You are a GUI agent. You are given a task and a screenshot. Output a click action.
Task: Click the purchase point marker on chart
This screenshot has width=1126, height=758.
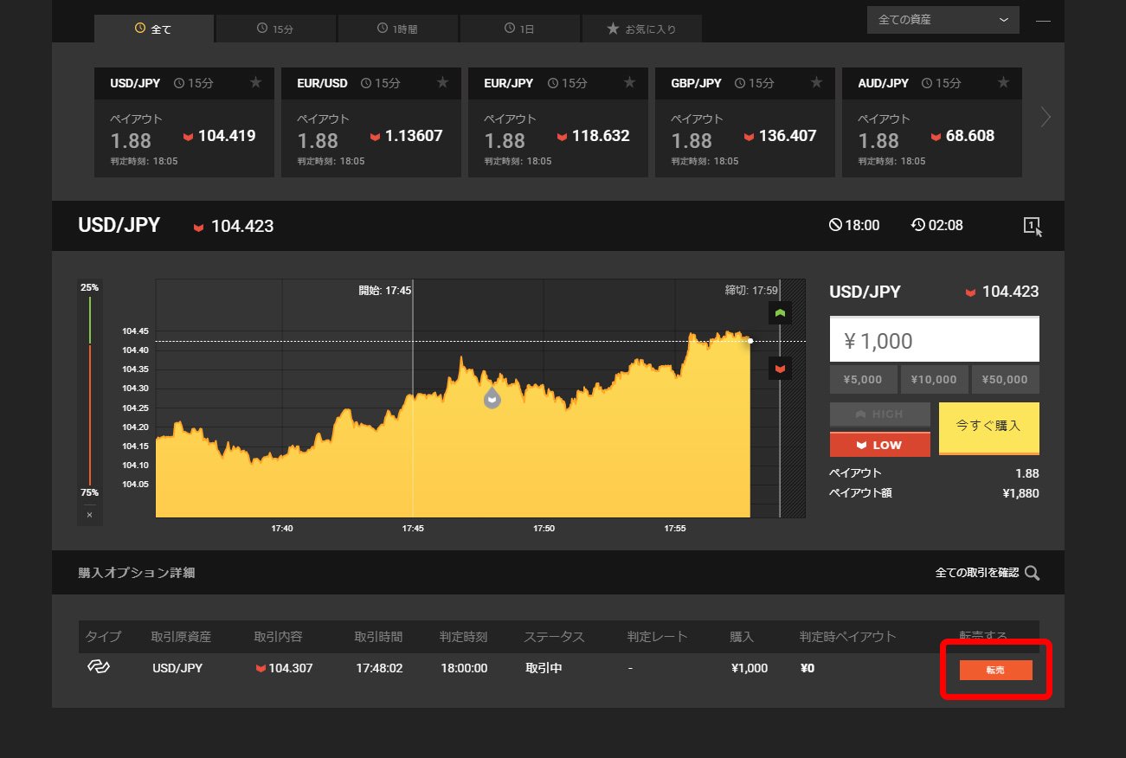(x=492, y=398)
